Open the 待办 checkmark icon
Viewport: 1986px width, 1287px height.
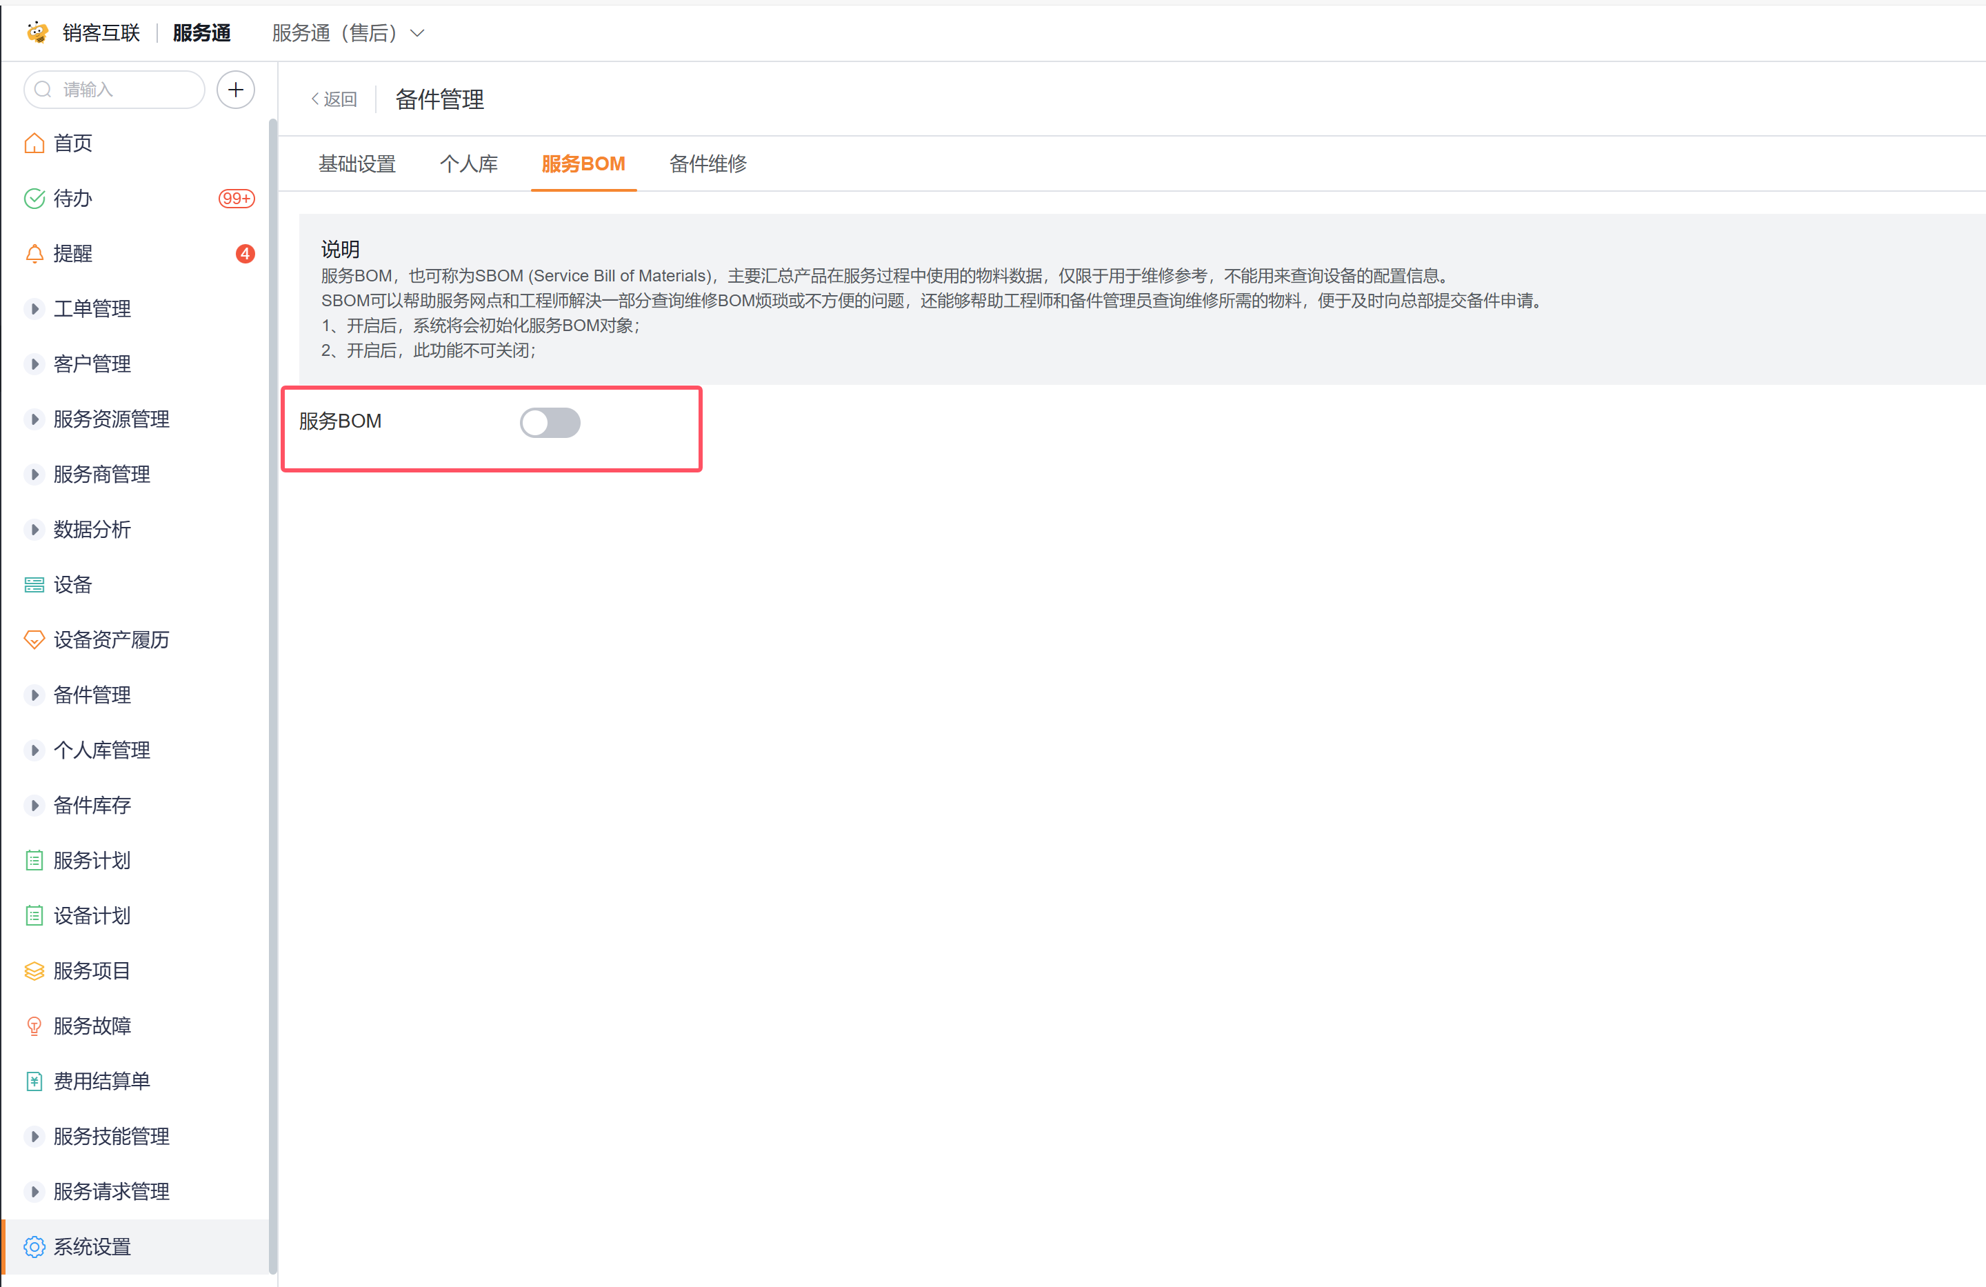34,199
